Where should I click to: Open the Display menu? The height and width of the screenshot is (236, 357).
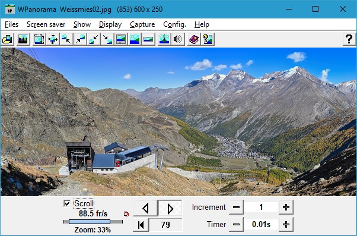click(x=110, y=24)
